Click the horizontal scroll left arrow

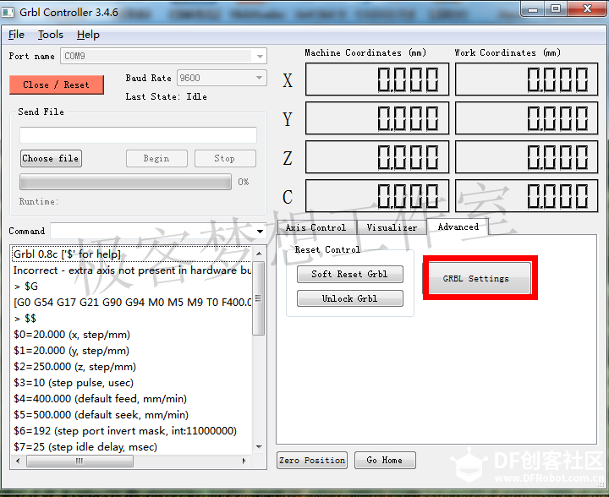click(x=18, y=461)
